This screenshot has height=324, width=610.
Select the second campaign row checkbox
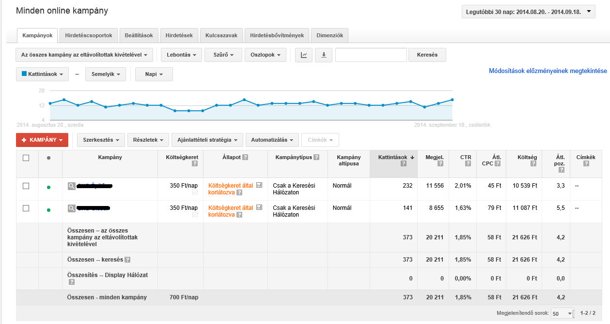click(x=26, y=208)
